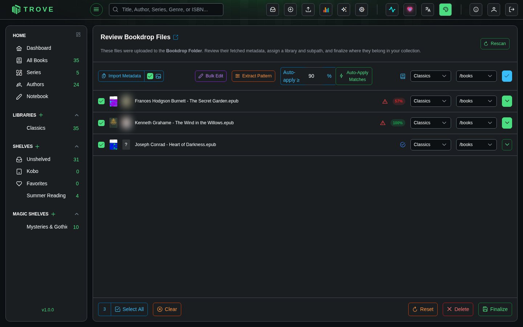Add a new library with the plus icon
Screen dimensions: 523x327
(x=41, y=115)
